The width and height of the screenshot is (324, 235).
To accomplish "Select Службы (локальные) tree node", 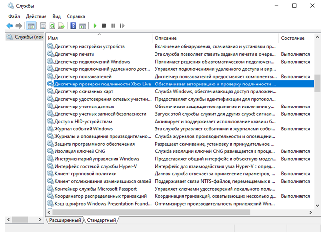I will click(25, 37).
